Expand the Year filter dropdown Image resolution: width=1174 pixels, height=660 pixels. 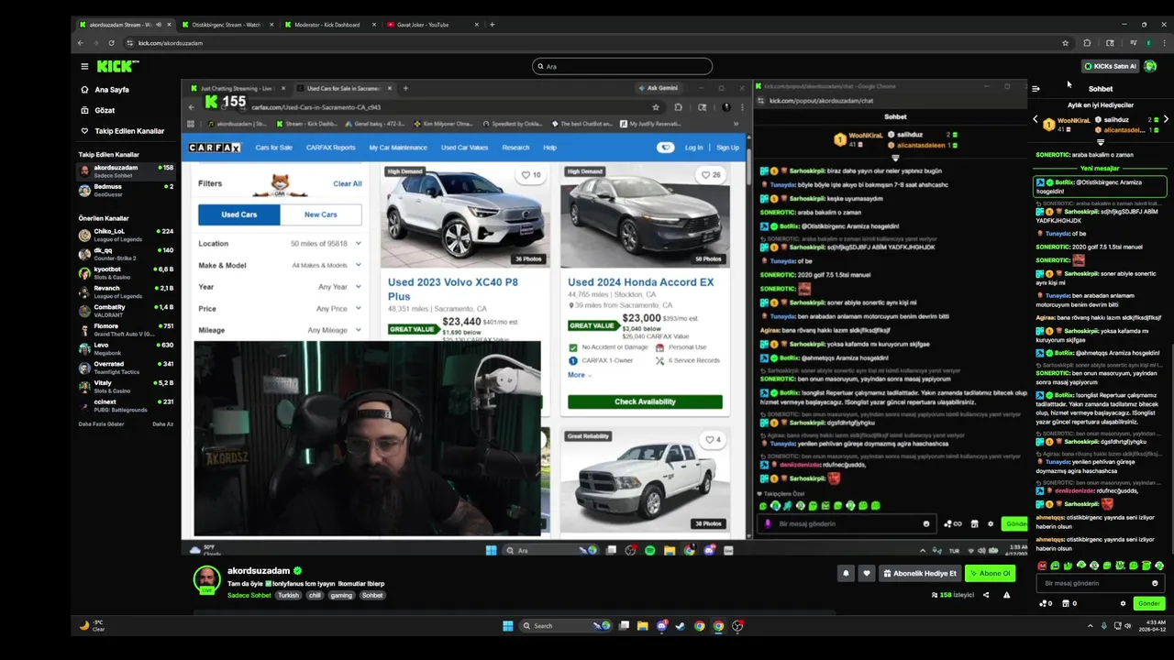coord(280,287)
